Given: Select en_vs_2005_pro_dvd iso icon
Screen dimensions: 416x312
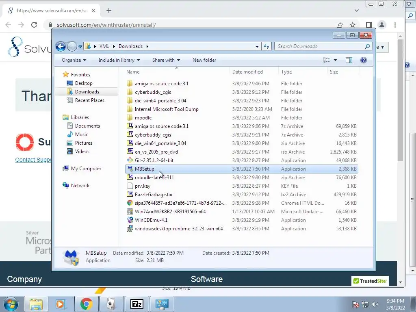Looking at the screenshot, I should (x=130, y=152).
